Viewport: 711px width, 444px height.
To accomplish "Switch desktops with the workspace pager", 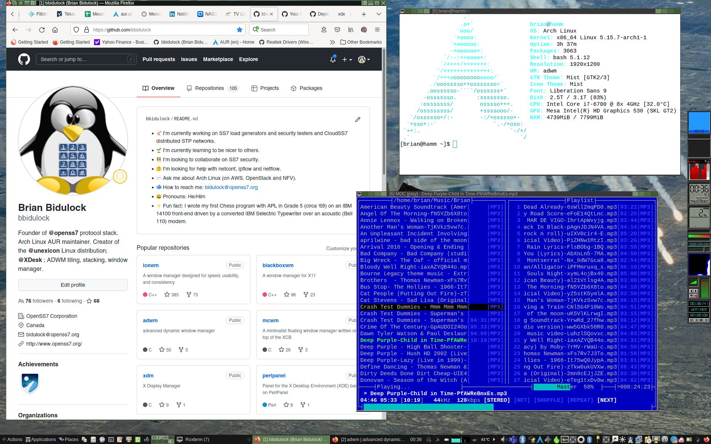I will (163, 440).
